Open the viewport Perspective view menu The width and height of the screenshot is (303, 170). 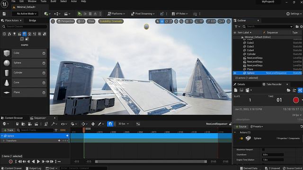click(x=65, y=21)
